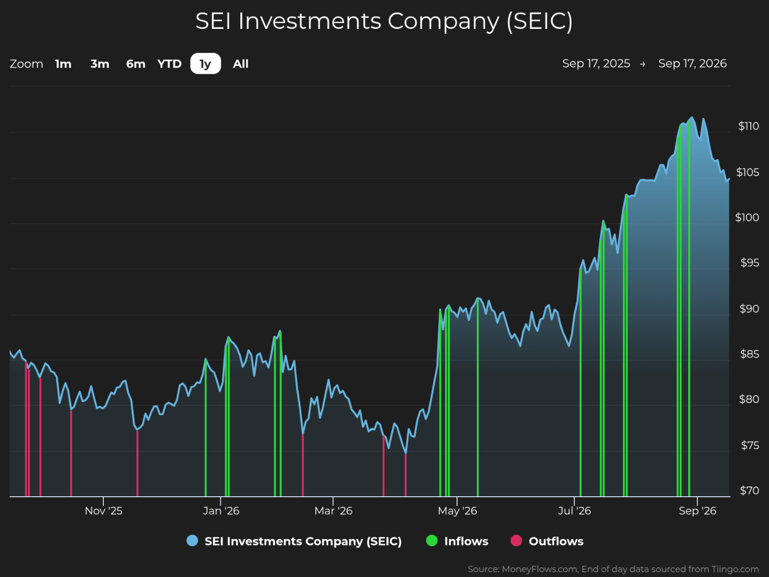Click the May '26 axis tick label
Image resolution: width=769 pixels, height=577 pixels.
pos(457,511)
